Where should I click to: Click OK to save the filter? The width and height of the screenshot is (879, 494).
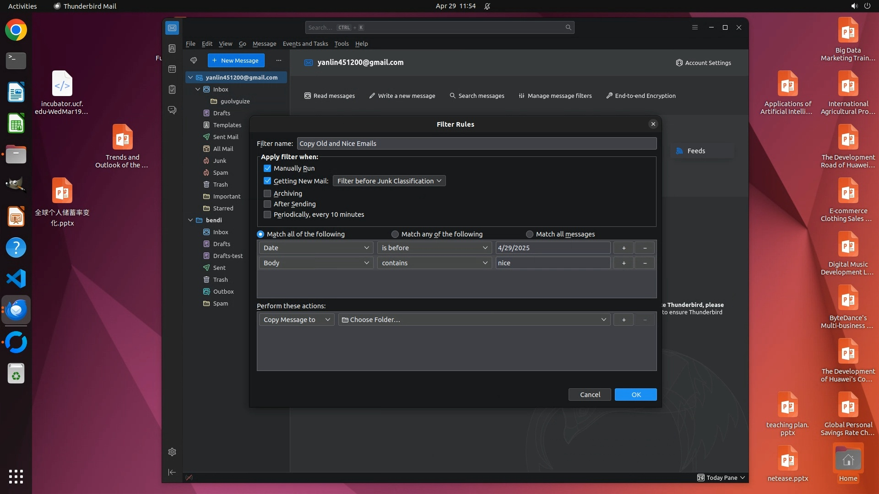coord(635,395)
